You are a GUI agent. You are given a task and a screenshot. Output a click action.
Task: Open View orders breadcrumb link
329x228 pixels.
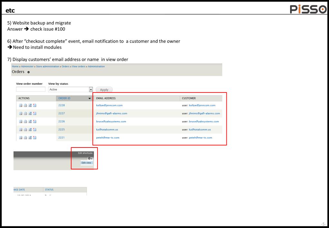[79, 66]
